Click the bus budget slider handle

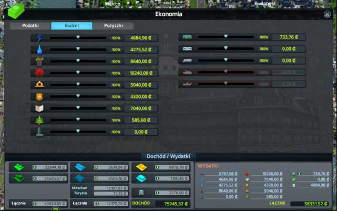[226, 36]
